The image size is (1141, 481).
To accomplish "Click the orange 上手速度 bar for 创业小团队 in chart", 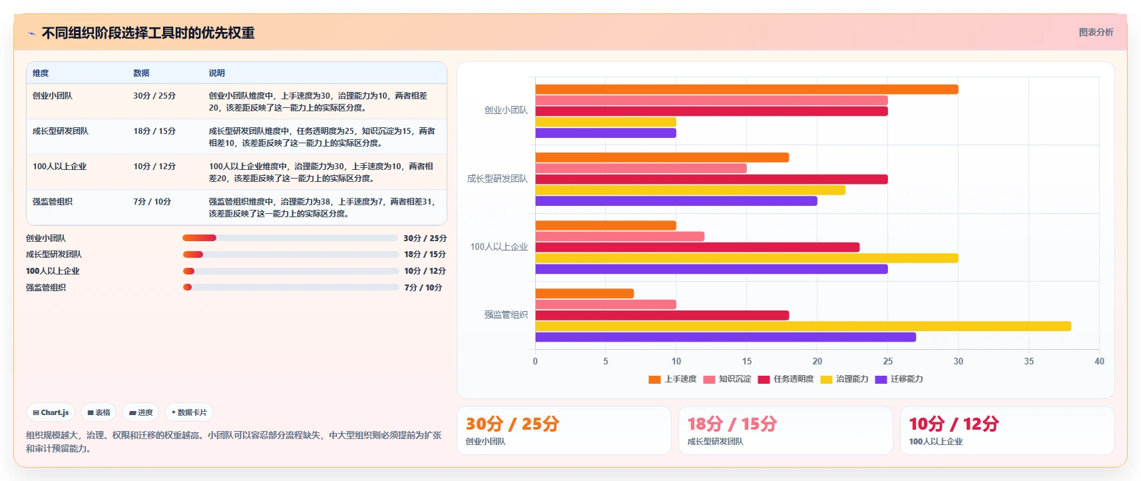I will click(747, 89).
